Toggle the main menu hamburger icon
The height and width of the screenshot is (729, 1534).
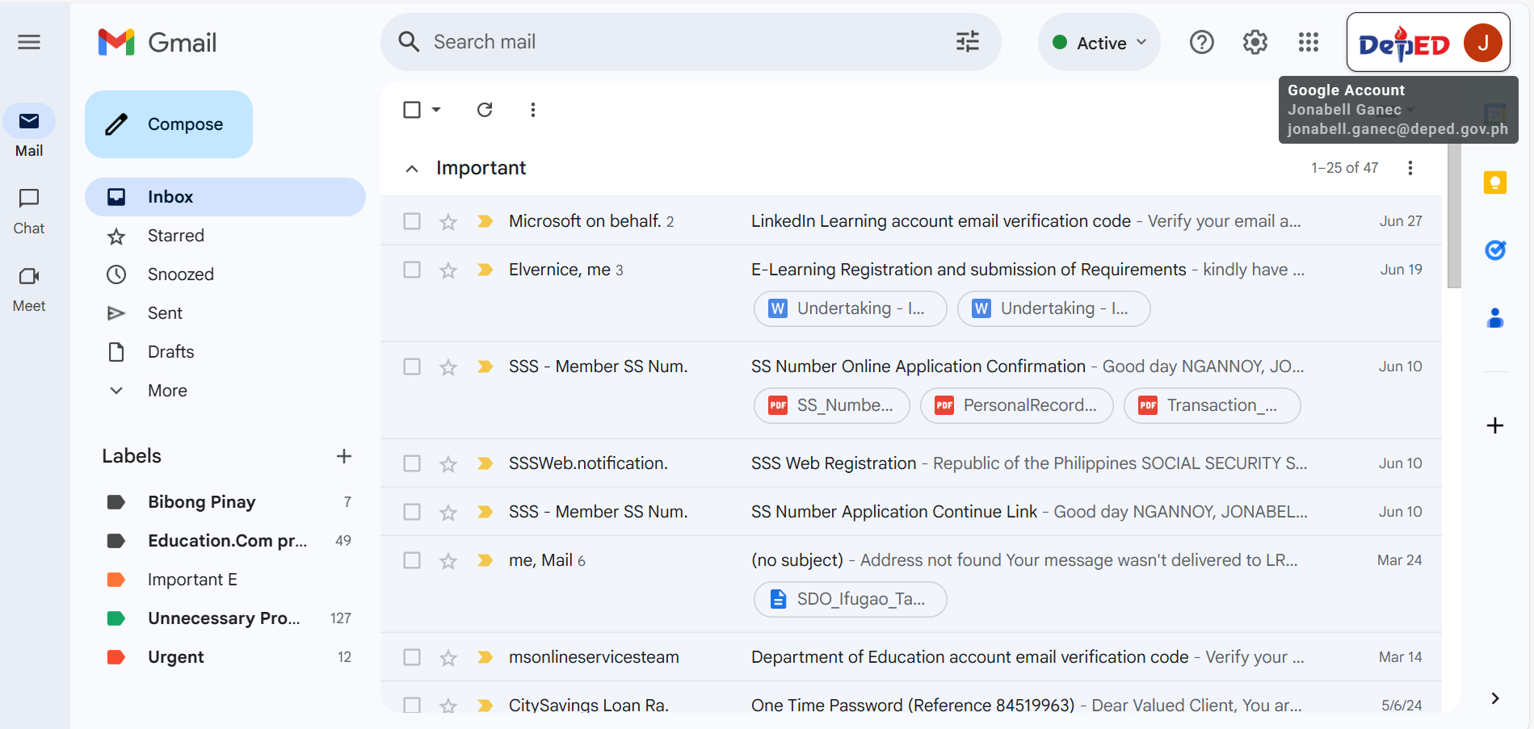[x=29, y=42]
